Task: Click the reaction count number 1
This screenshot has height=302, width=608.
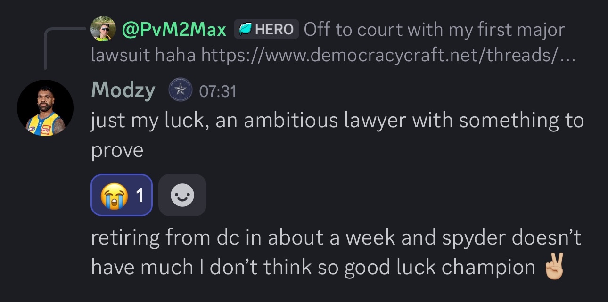Action: coord(140,196)
